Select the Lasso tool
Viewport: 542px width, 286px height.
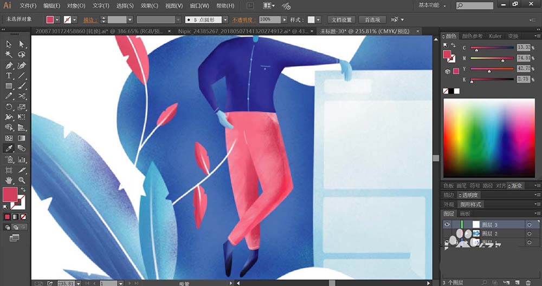22,55
